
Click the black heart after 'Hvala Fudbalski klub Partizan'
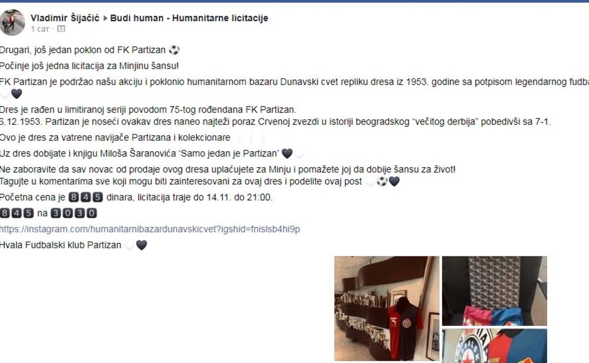141,245
